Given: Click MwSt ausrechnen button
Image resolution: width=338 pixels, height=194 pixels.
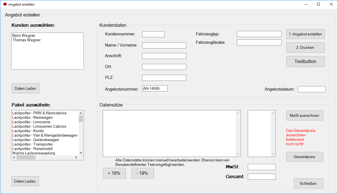Looking at the screenshot, I should coord(304,115).
